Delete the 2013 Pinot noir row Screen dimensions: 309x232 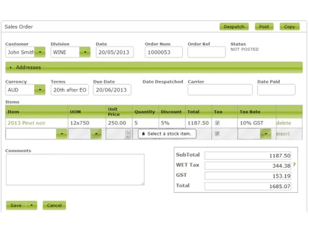pyautogui.click(x=284, y=123)
